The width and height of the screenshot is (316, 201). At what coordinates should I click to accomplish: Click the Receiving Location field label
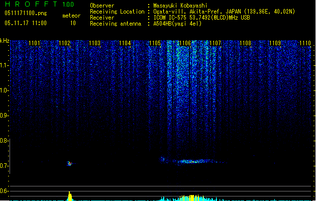(117, 12)
